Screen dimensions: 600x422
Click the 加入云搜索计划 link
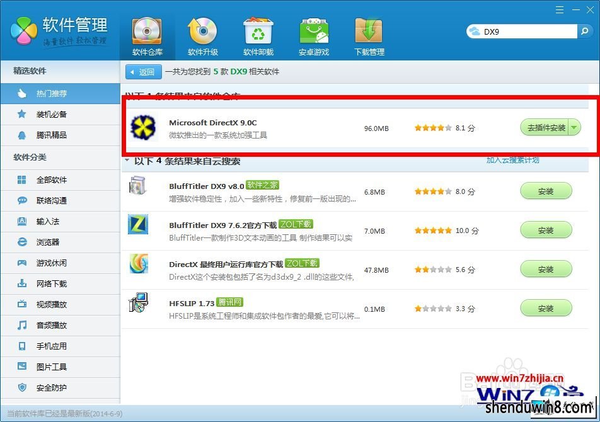pos(513,160)
